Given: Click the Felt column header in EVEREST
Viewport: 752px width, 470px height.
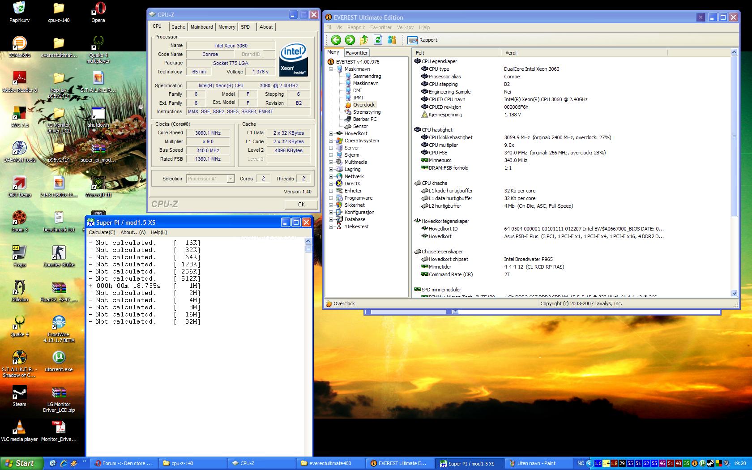Looking at the screenshot, I should click(457, 52).
